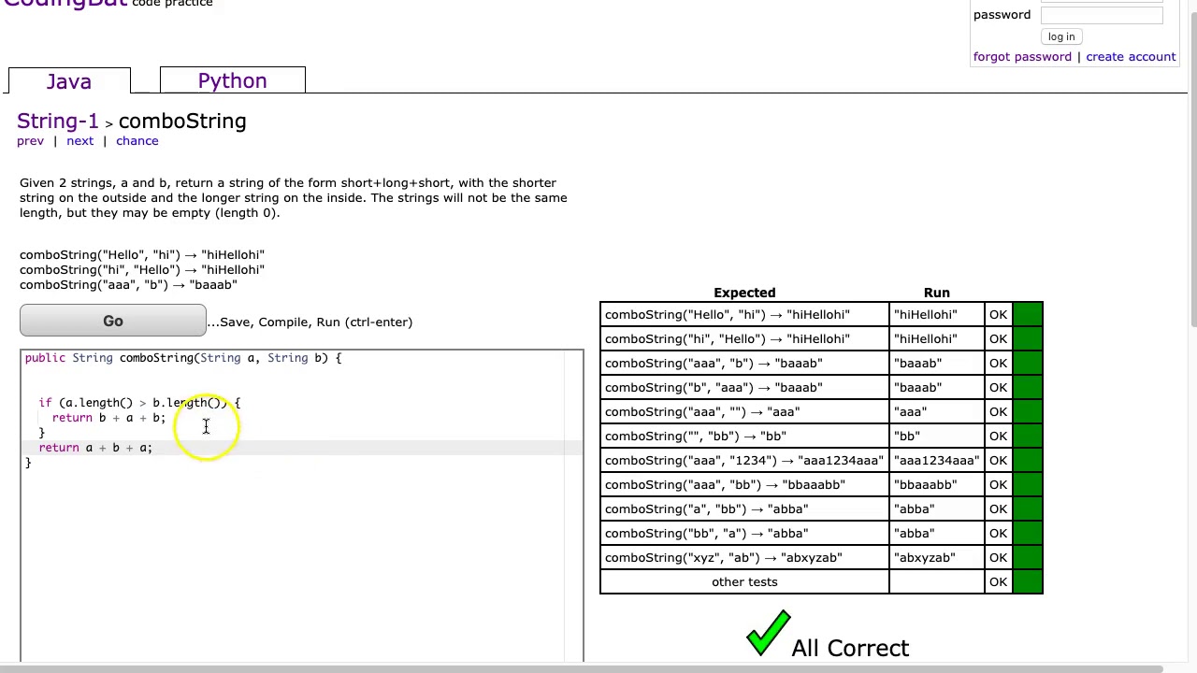Viewport: 1197px width, 673px height.
Task: Click the log in button
Action: tap(1061, 36)
